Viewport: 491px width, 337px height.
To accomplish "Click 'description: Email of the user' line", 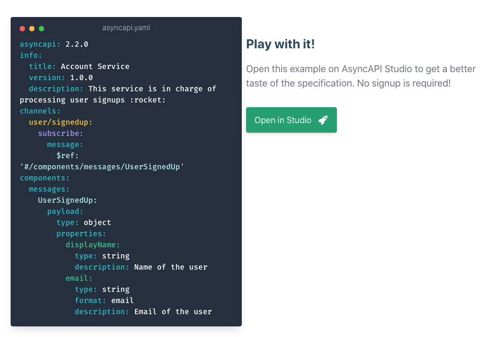I will (143, 312).
